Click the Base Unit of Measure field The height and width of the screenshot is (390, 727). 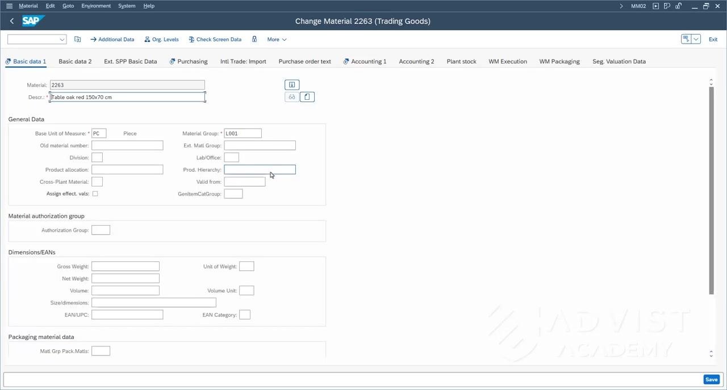click(x=99, y=133)
